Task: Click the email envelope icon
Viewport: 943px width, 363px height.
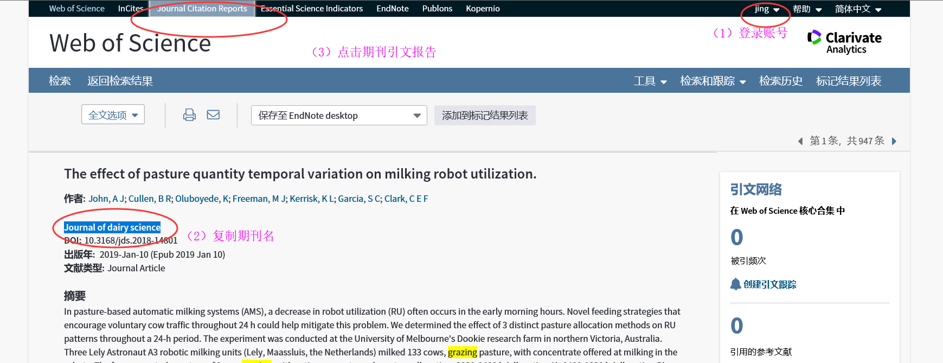Action: tap(213, 114)
